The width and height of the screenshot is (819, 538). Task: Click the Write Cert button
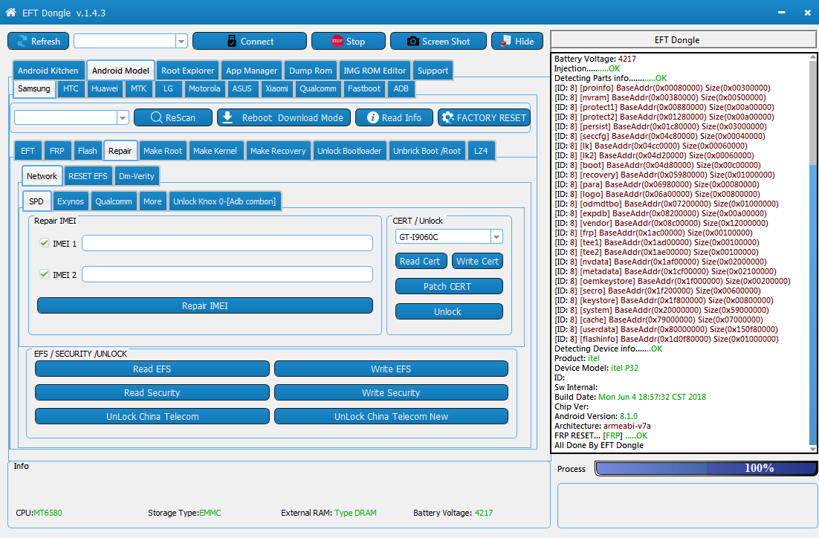tap(477, 261)
